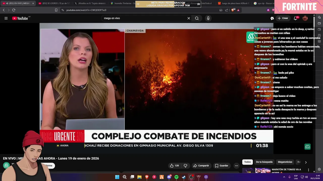Go forward in browser history

[x=8, y=10]
